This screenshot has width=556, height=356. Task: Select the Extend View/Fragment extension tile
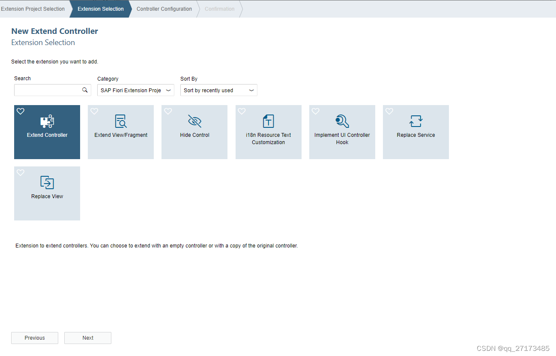120,132
